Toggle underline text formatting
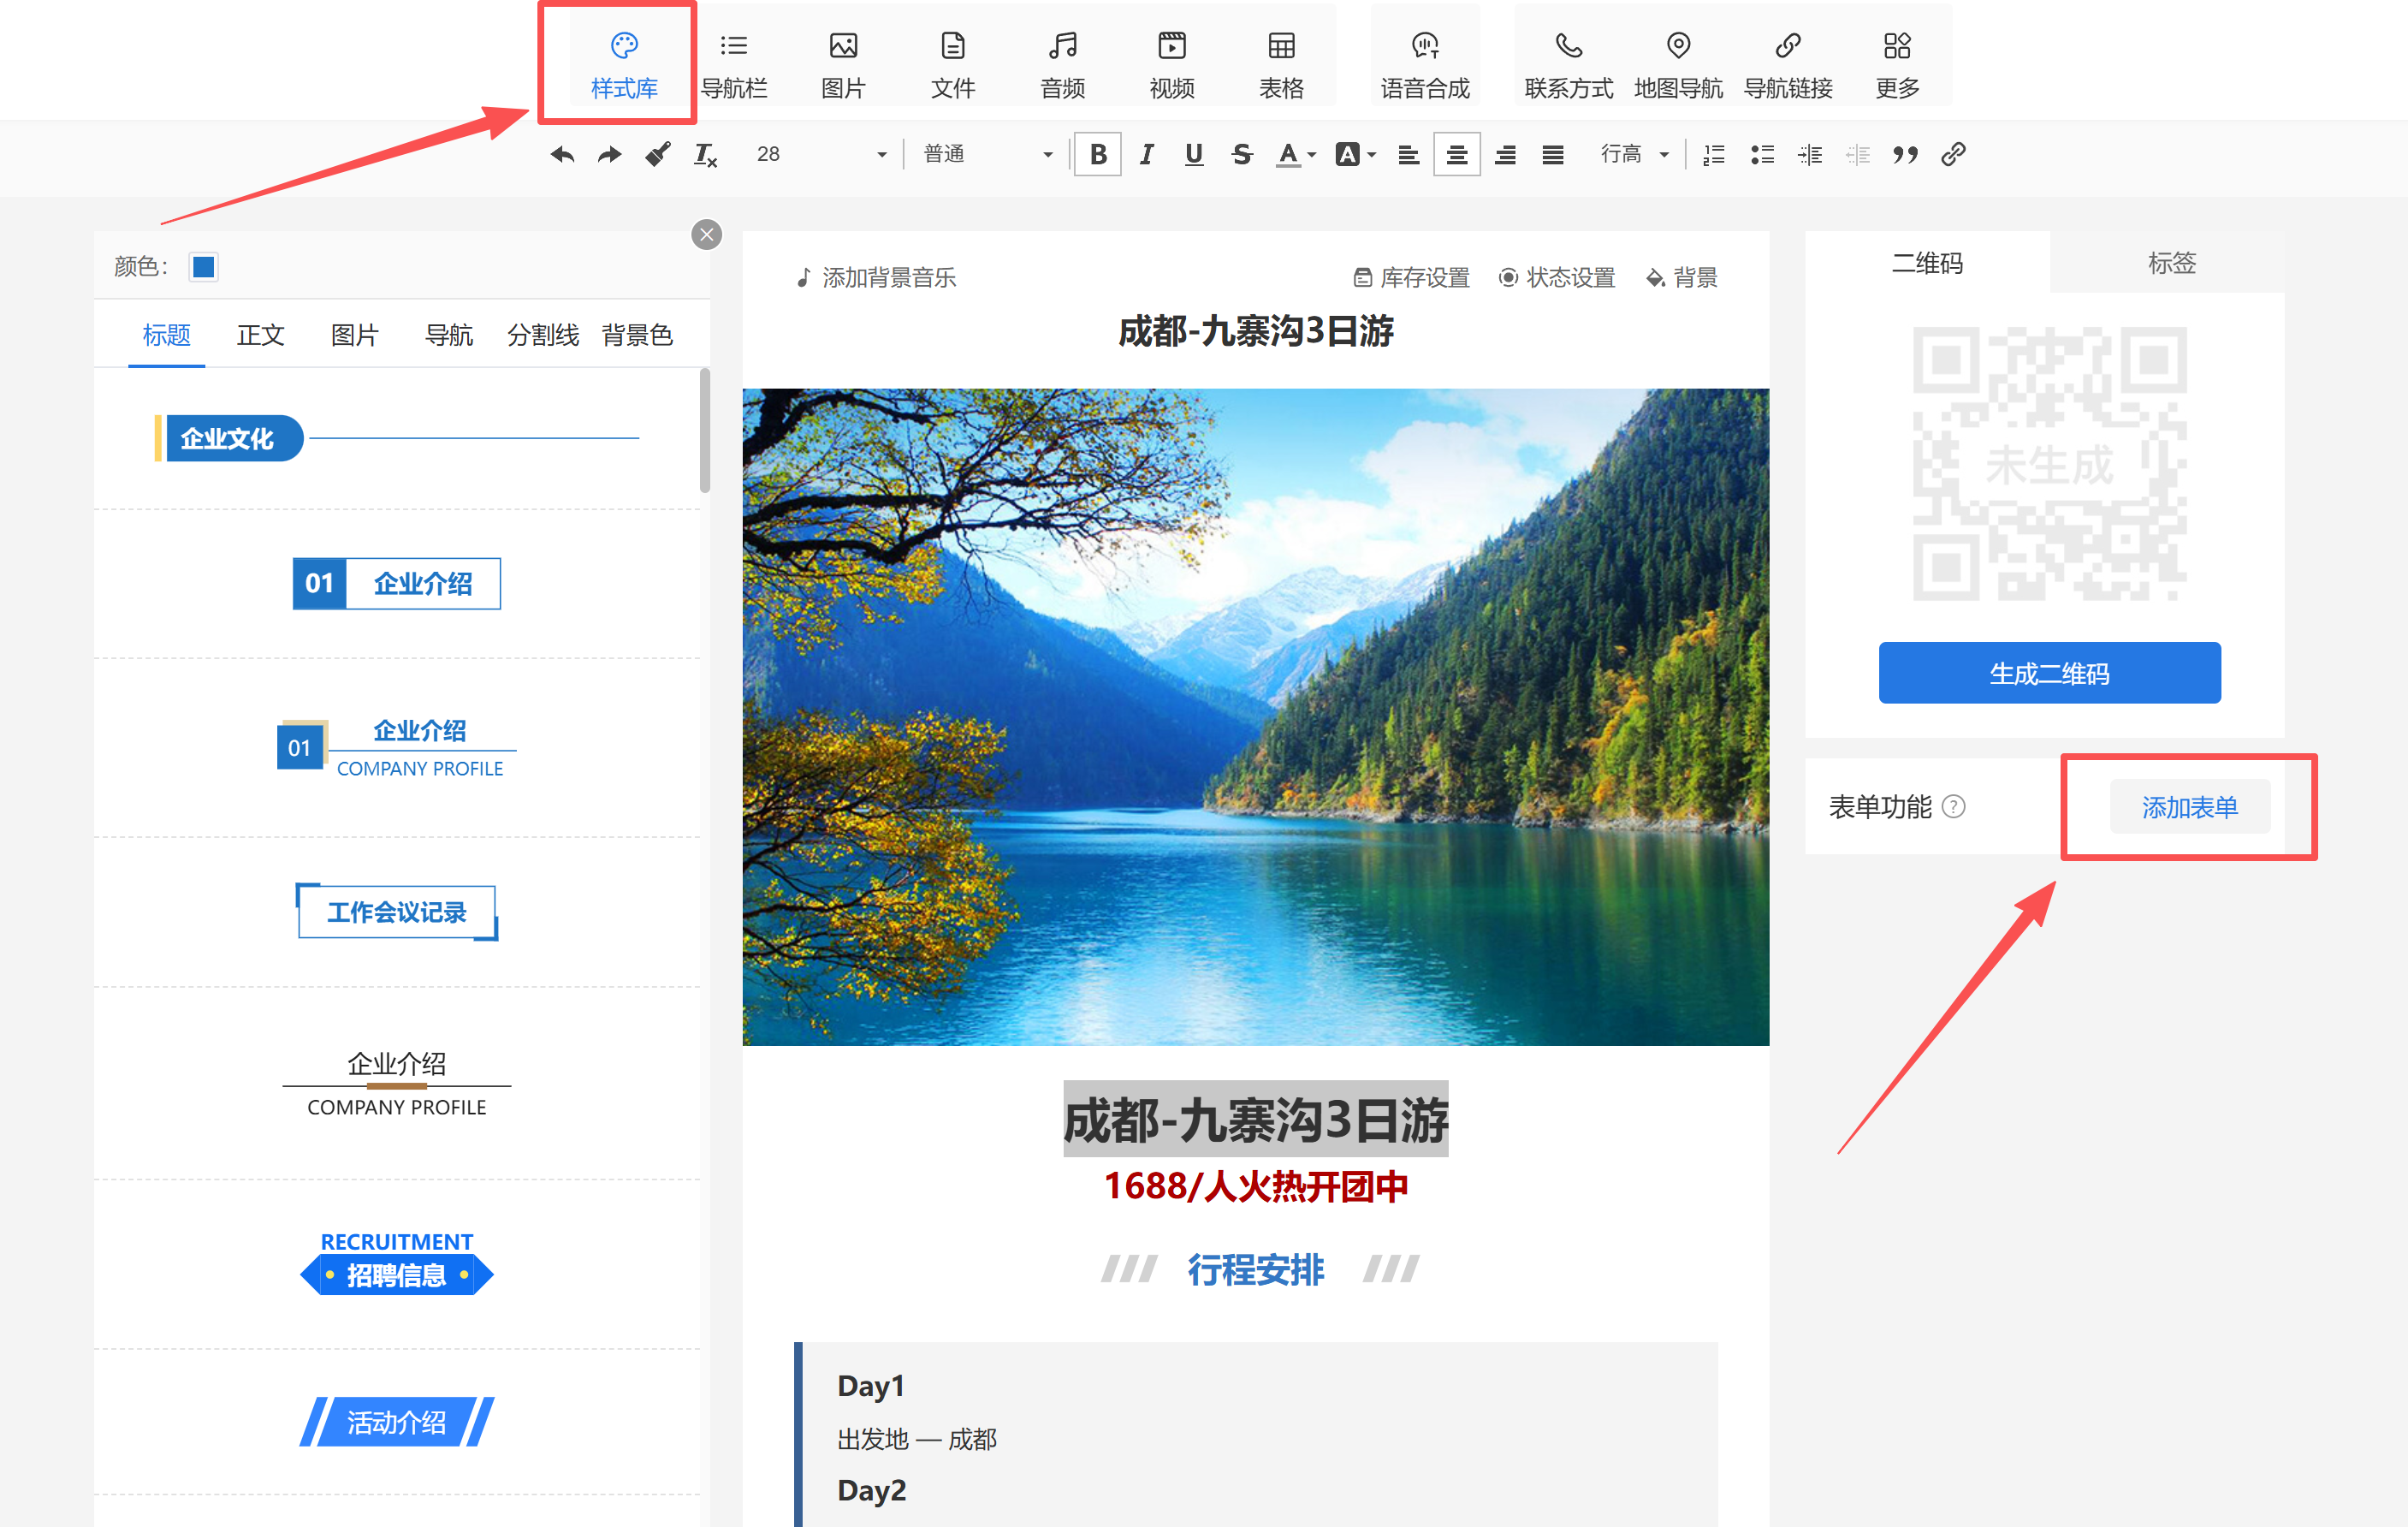 tap(1193, 155)
